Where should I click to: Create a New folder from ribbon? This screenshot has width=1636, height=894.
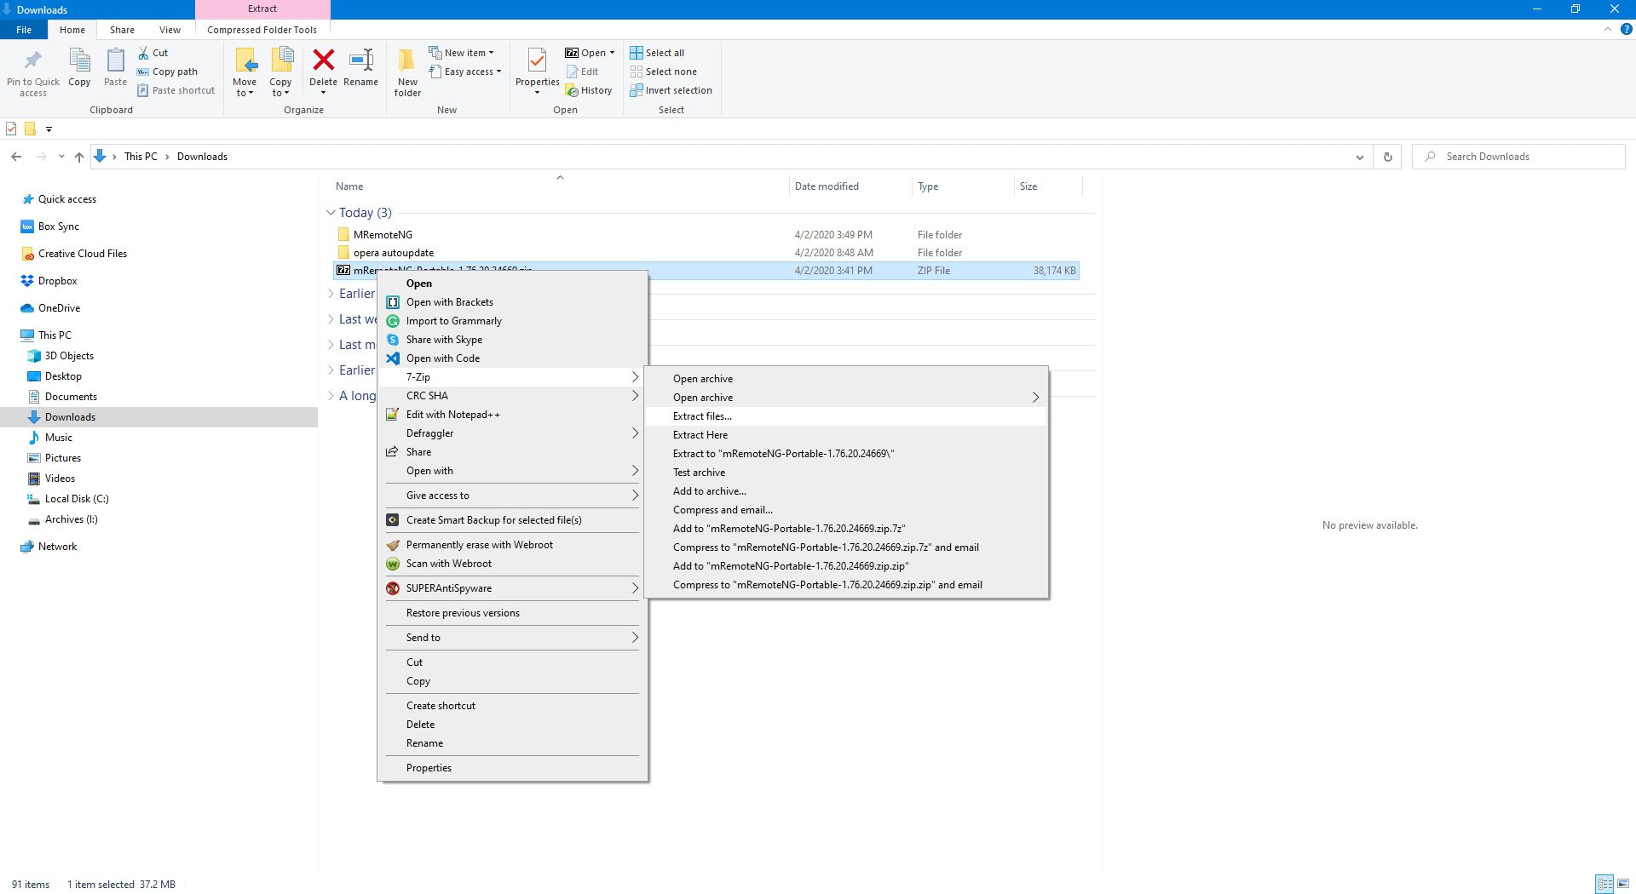coord(407,72)
